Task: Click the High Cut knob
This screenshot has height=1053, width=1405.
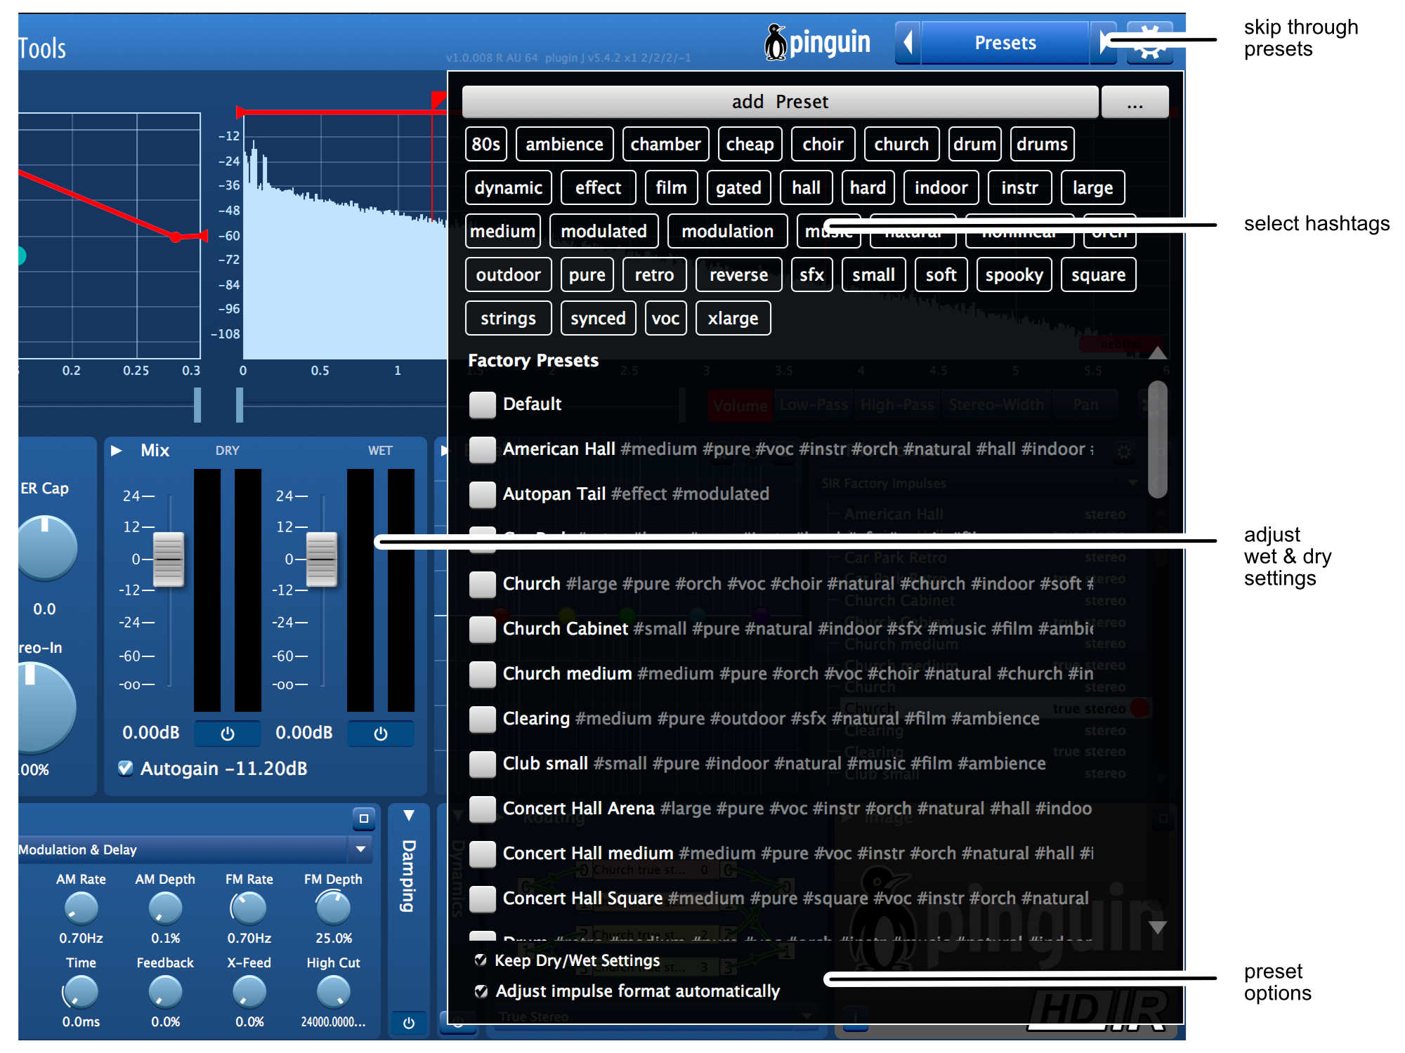Action: click(333, 993)
